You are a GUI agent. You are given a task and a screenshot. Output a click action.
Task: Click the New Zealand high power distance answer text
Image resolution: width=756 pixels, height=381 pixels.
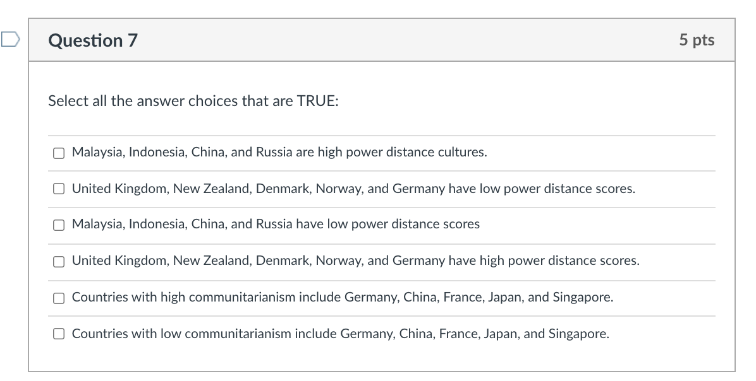356,261
